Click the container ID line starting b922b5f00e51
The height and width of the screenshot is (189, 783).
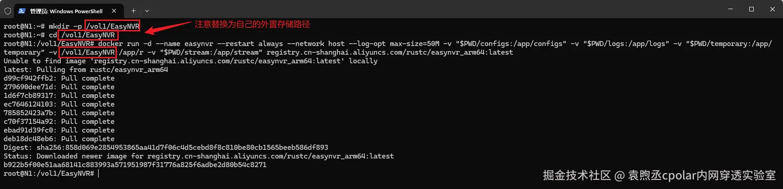pyautogui.click(x=135, y=165)
